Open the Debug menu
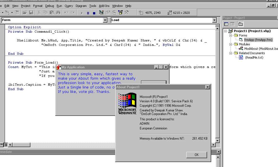This screenshot has width=278, height=167. pyautogui.click(x=50, y=6)
